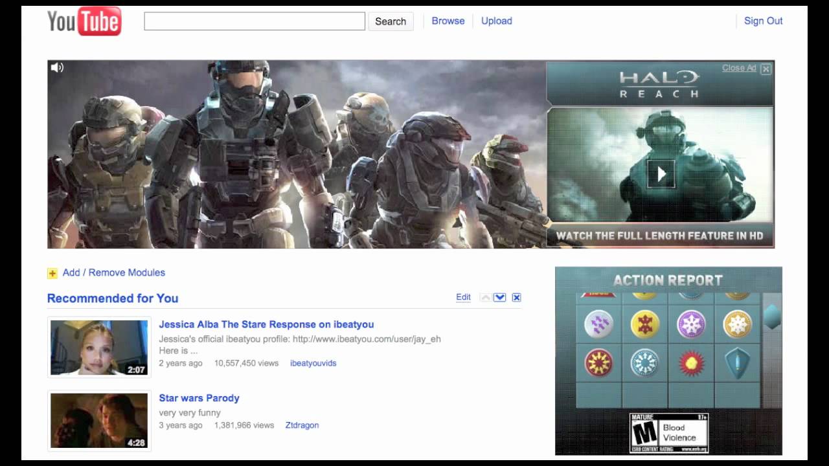Open the Star wars Parody video thumbnail

(x=99, y=421)
